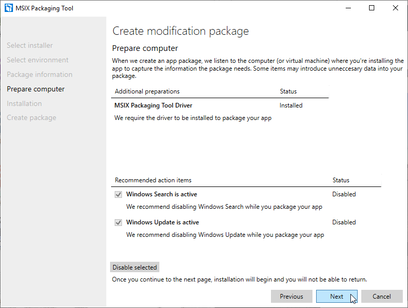Screen dimensions: 408x308
Task: Click the Additional preparations column header
Action: [x=147, y=91]
